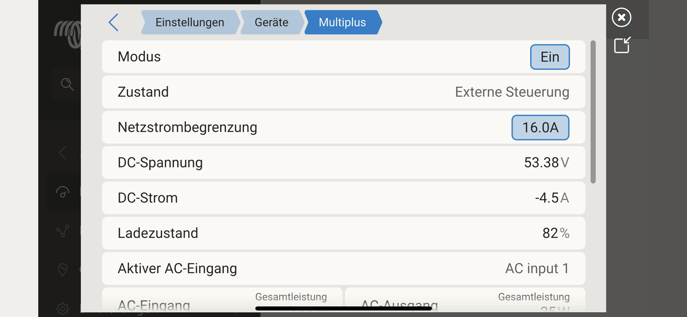The height and width of the screenshot is (317, 687).
Task: Select the Multiplus breadcrumb
Action: [x=342, y=22]
